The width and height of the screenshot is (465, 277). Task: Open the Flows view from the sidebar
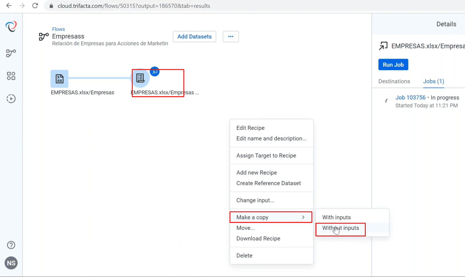[x=11, y=53]
